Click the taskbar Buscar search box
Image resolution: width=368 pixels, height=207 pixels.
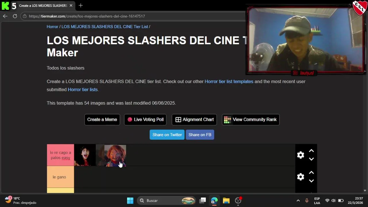point(167,201)
